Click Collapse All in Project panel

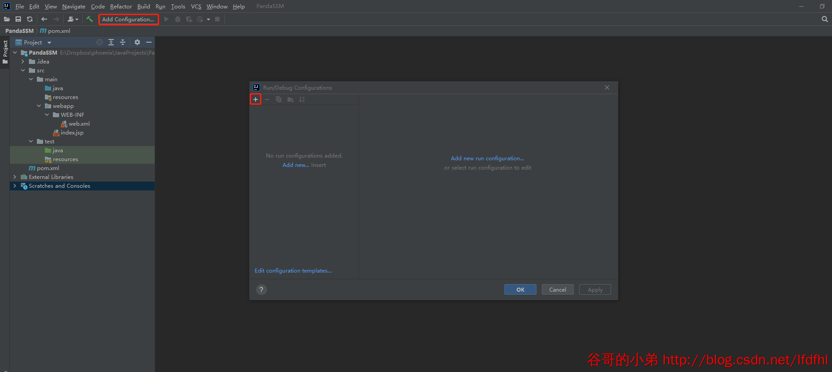coord(123,42)
